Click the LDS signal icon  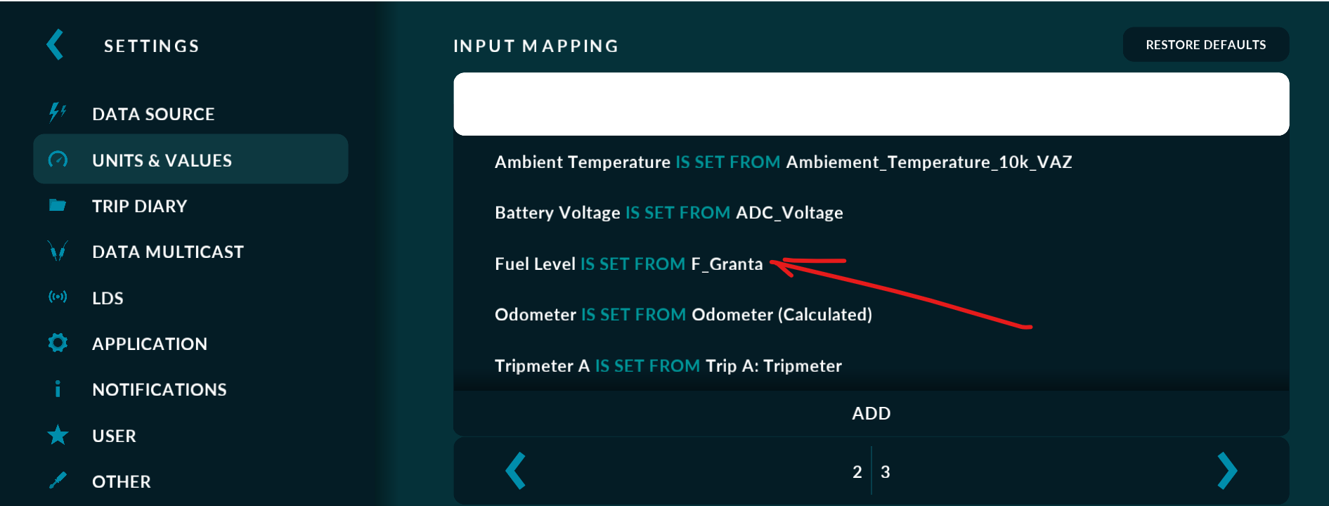[x=58, y=297]
